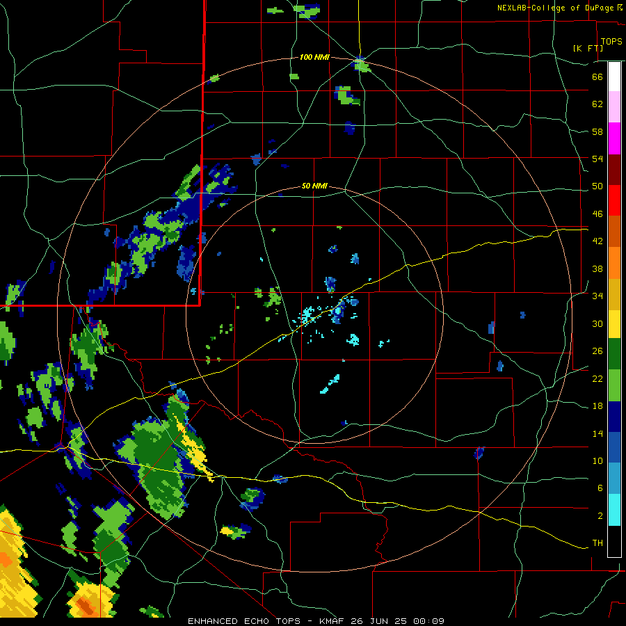
Task: Click the '54' scale value label
Action: 597,159
